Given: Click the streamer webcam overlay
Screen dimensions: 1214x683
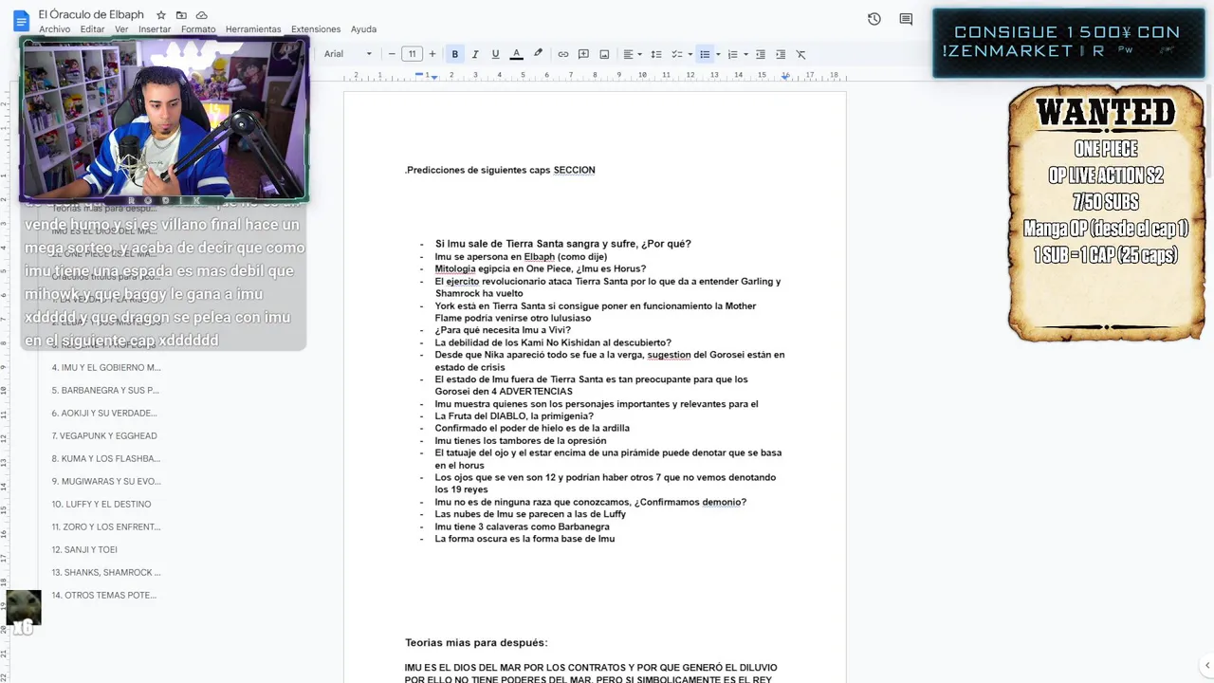Looking at the screenshot, I should (164, 119).
